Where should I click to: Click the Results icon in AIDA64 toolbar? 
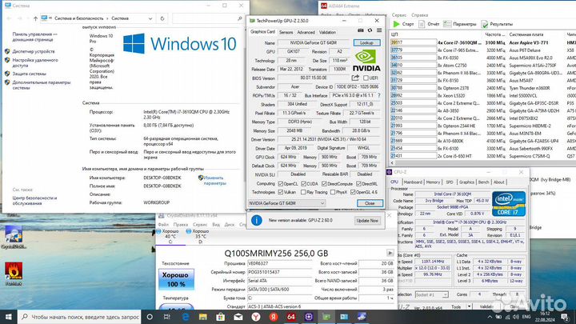[x=485, y=24]
